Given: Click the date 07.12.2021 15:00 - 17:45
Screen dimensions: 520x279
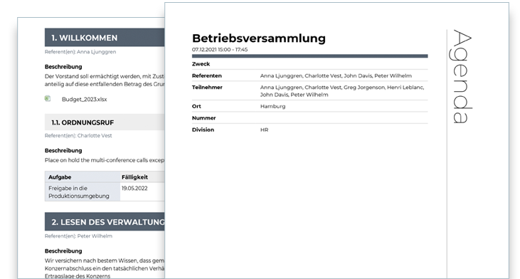Looking at the screenshot, I should [220, 49].
